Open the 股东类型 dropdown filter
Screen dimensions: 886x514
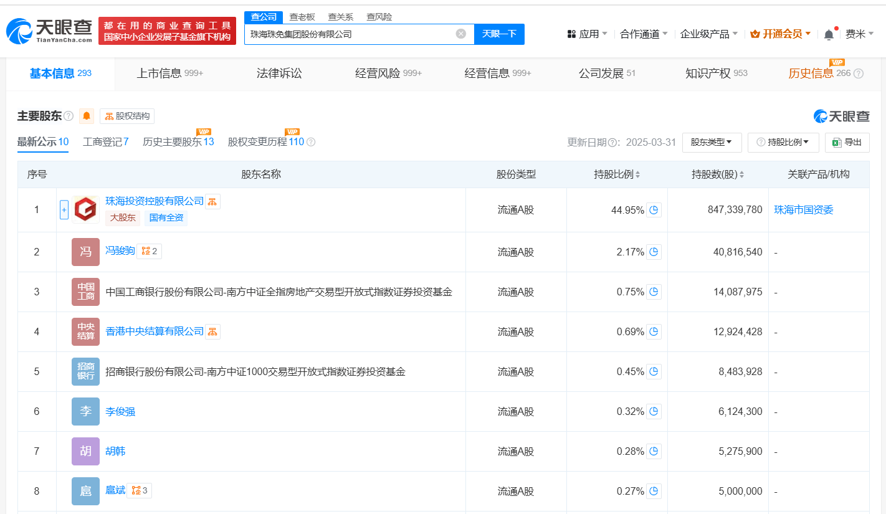click(712, 142)
